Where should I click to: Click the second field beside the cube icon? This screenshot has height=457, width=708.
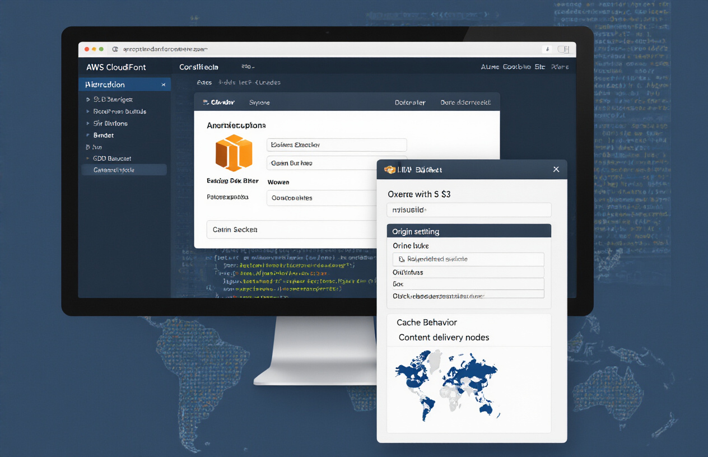337,163
